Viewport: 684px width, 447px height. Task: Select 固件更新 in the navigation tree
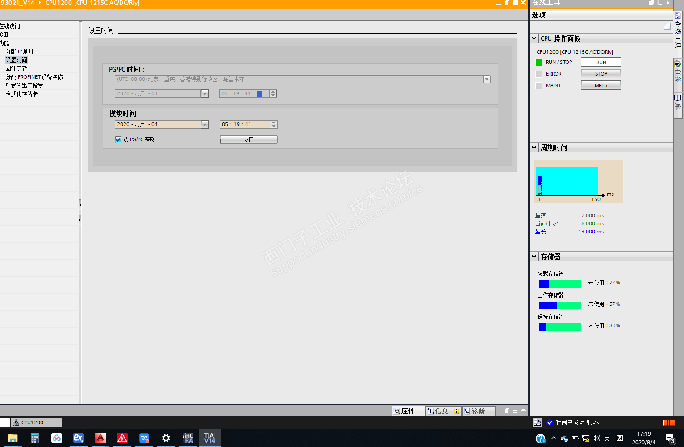pos(17,68)
